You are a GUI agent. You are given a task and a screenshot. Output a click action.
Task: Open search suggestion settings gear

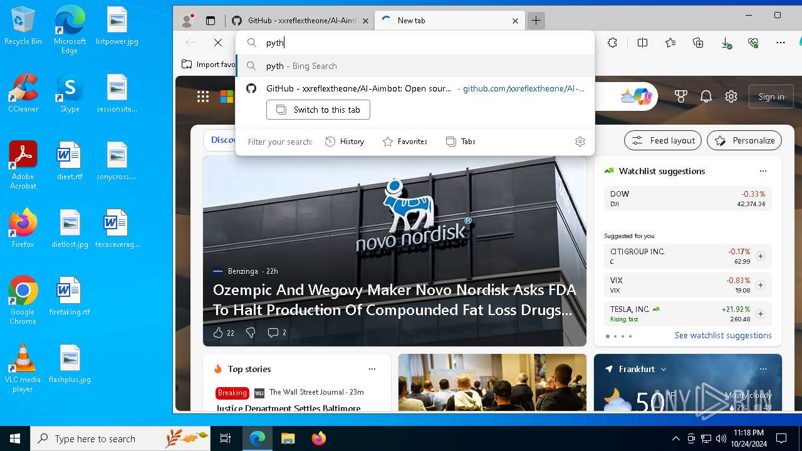(580, 142)
